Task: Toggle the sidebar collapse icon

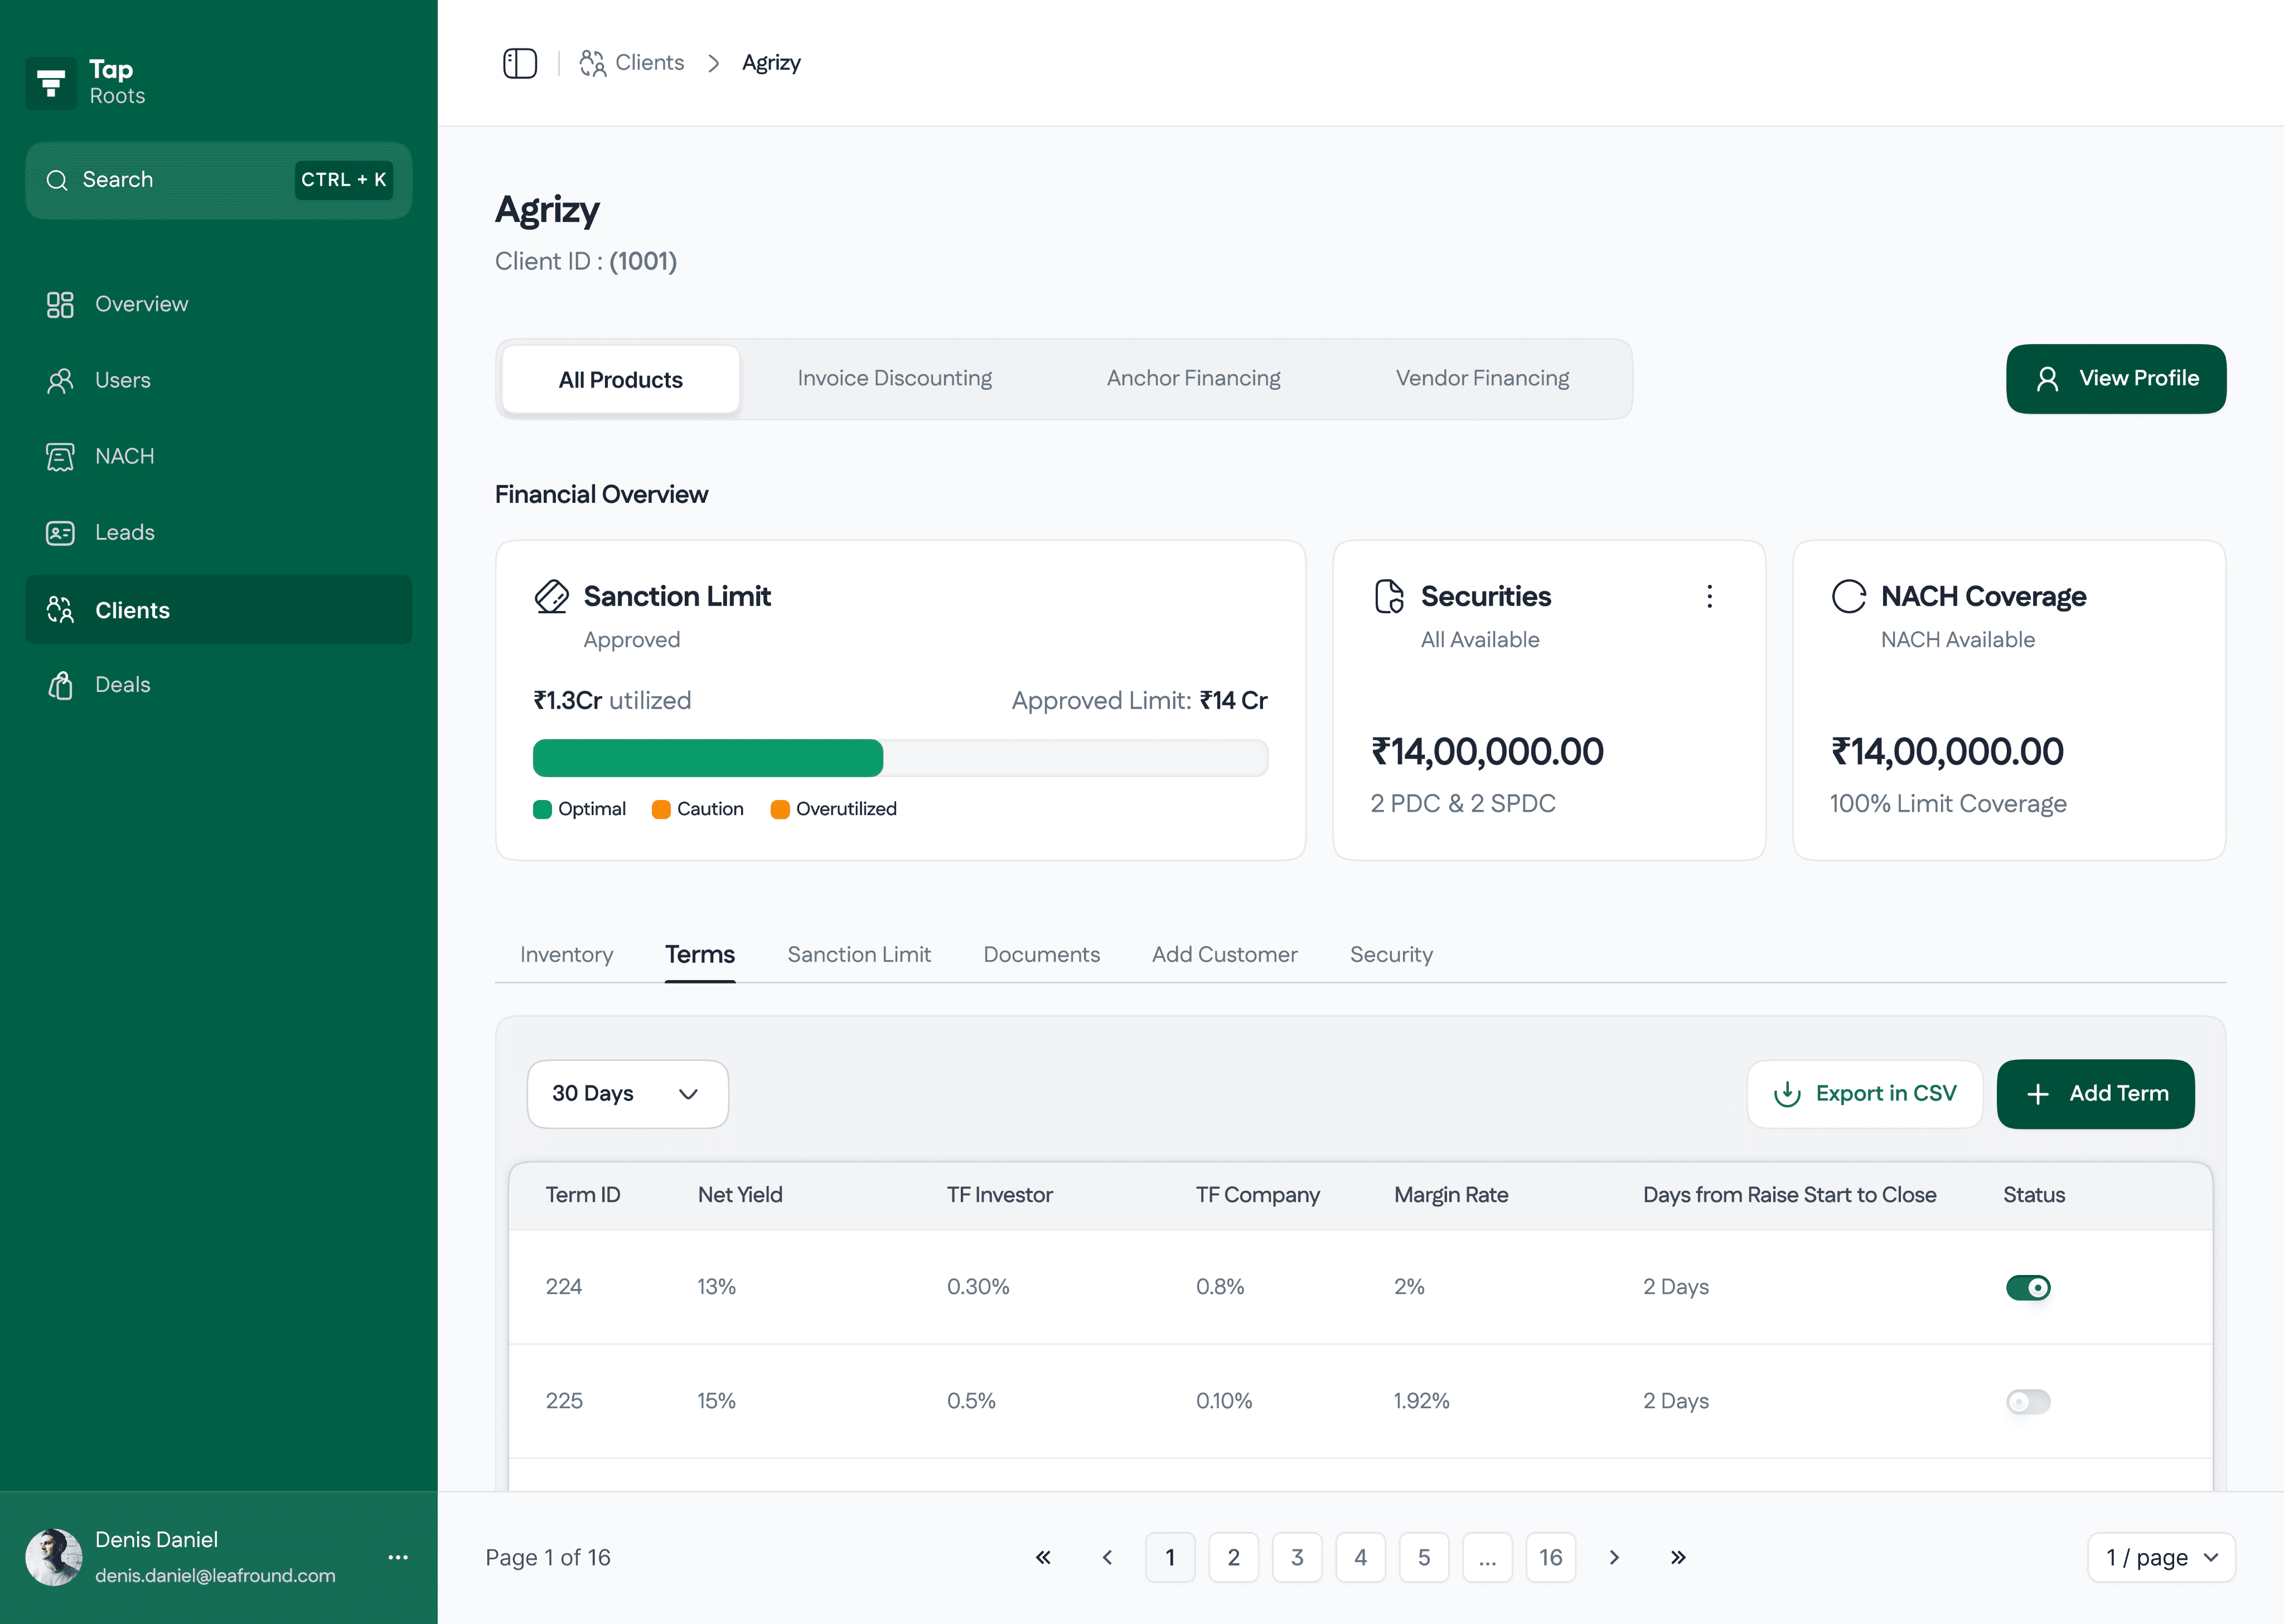Action: [x=519, y=63]
